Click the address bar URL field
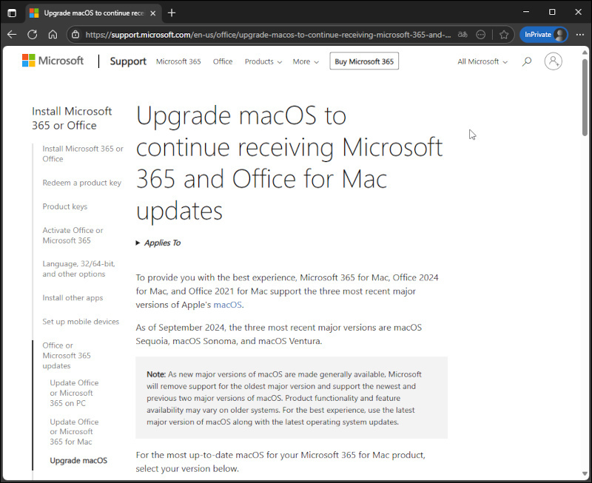The width and height of the screenshot is (592, 483). [266, 34]
